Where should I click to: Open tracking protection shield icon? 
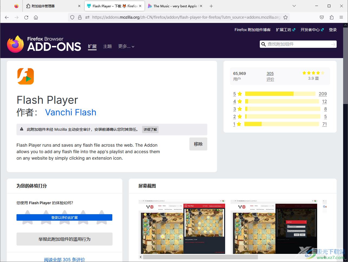pos(72,17)
